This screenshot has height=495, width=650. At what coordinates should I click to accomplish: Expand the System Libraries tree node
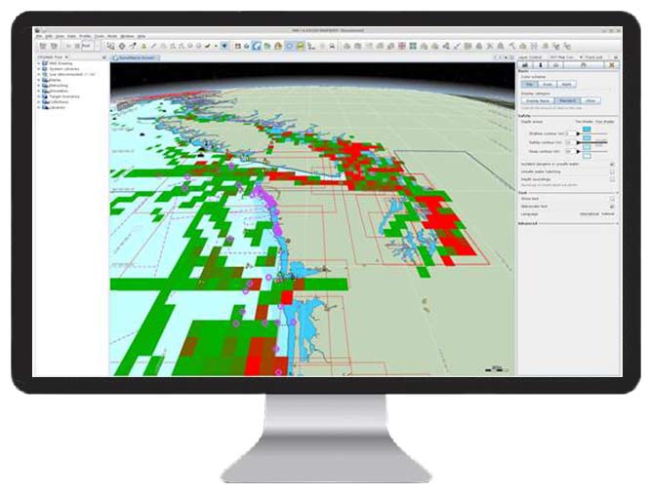(x=39, y=68)
